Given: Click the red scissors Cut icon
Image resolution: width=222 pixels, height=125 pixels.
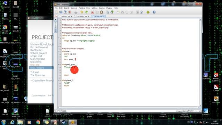Looking at the screenshot, I should coord(93,12).
